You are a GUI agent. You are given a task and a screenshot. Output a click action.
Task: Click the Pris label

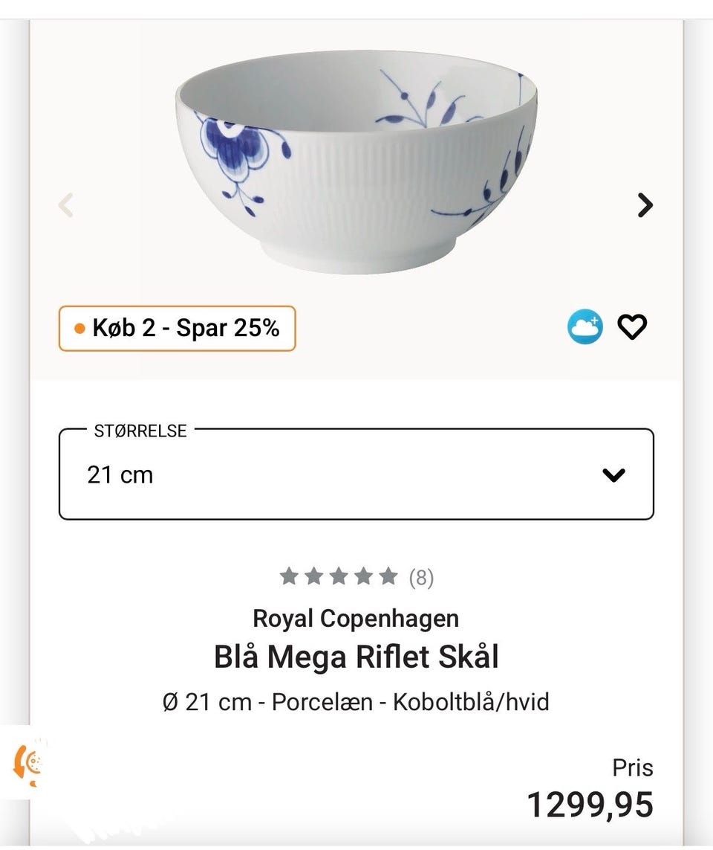pyautogui.click(x=632, y=767)
